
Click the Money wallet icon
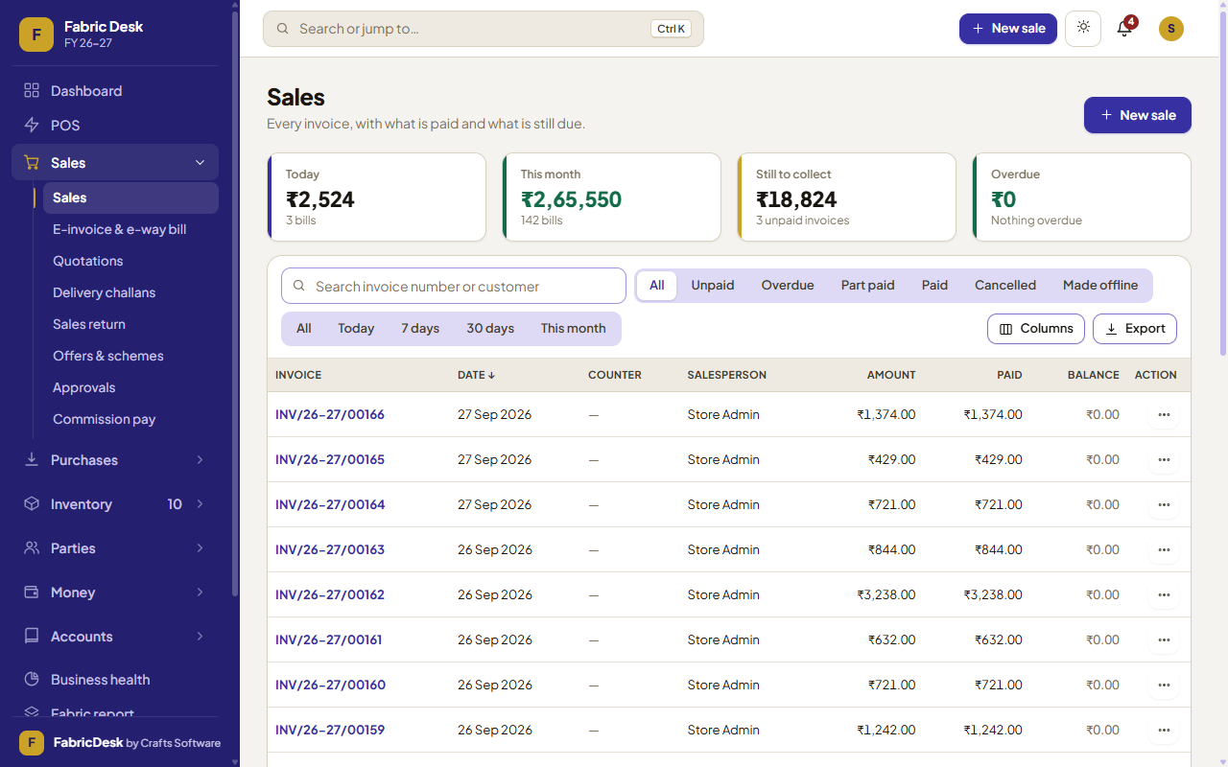click(x=32, y=593)
